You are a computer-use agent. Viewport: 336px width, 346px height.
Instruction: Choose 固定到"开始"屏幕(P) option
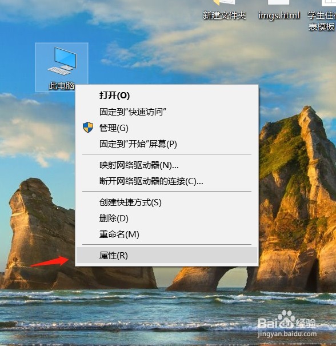point(167,144)
